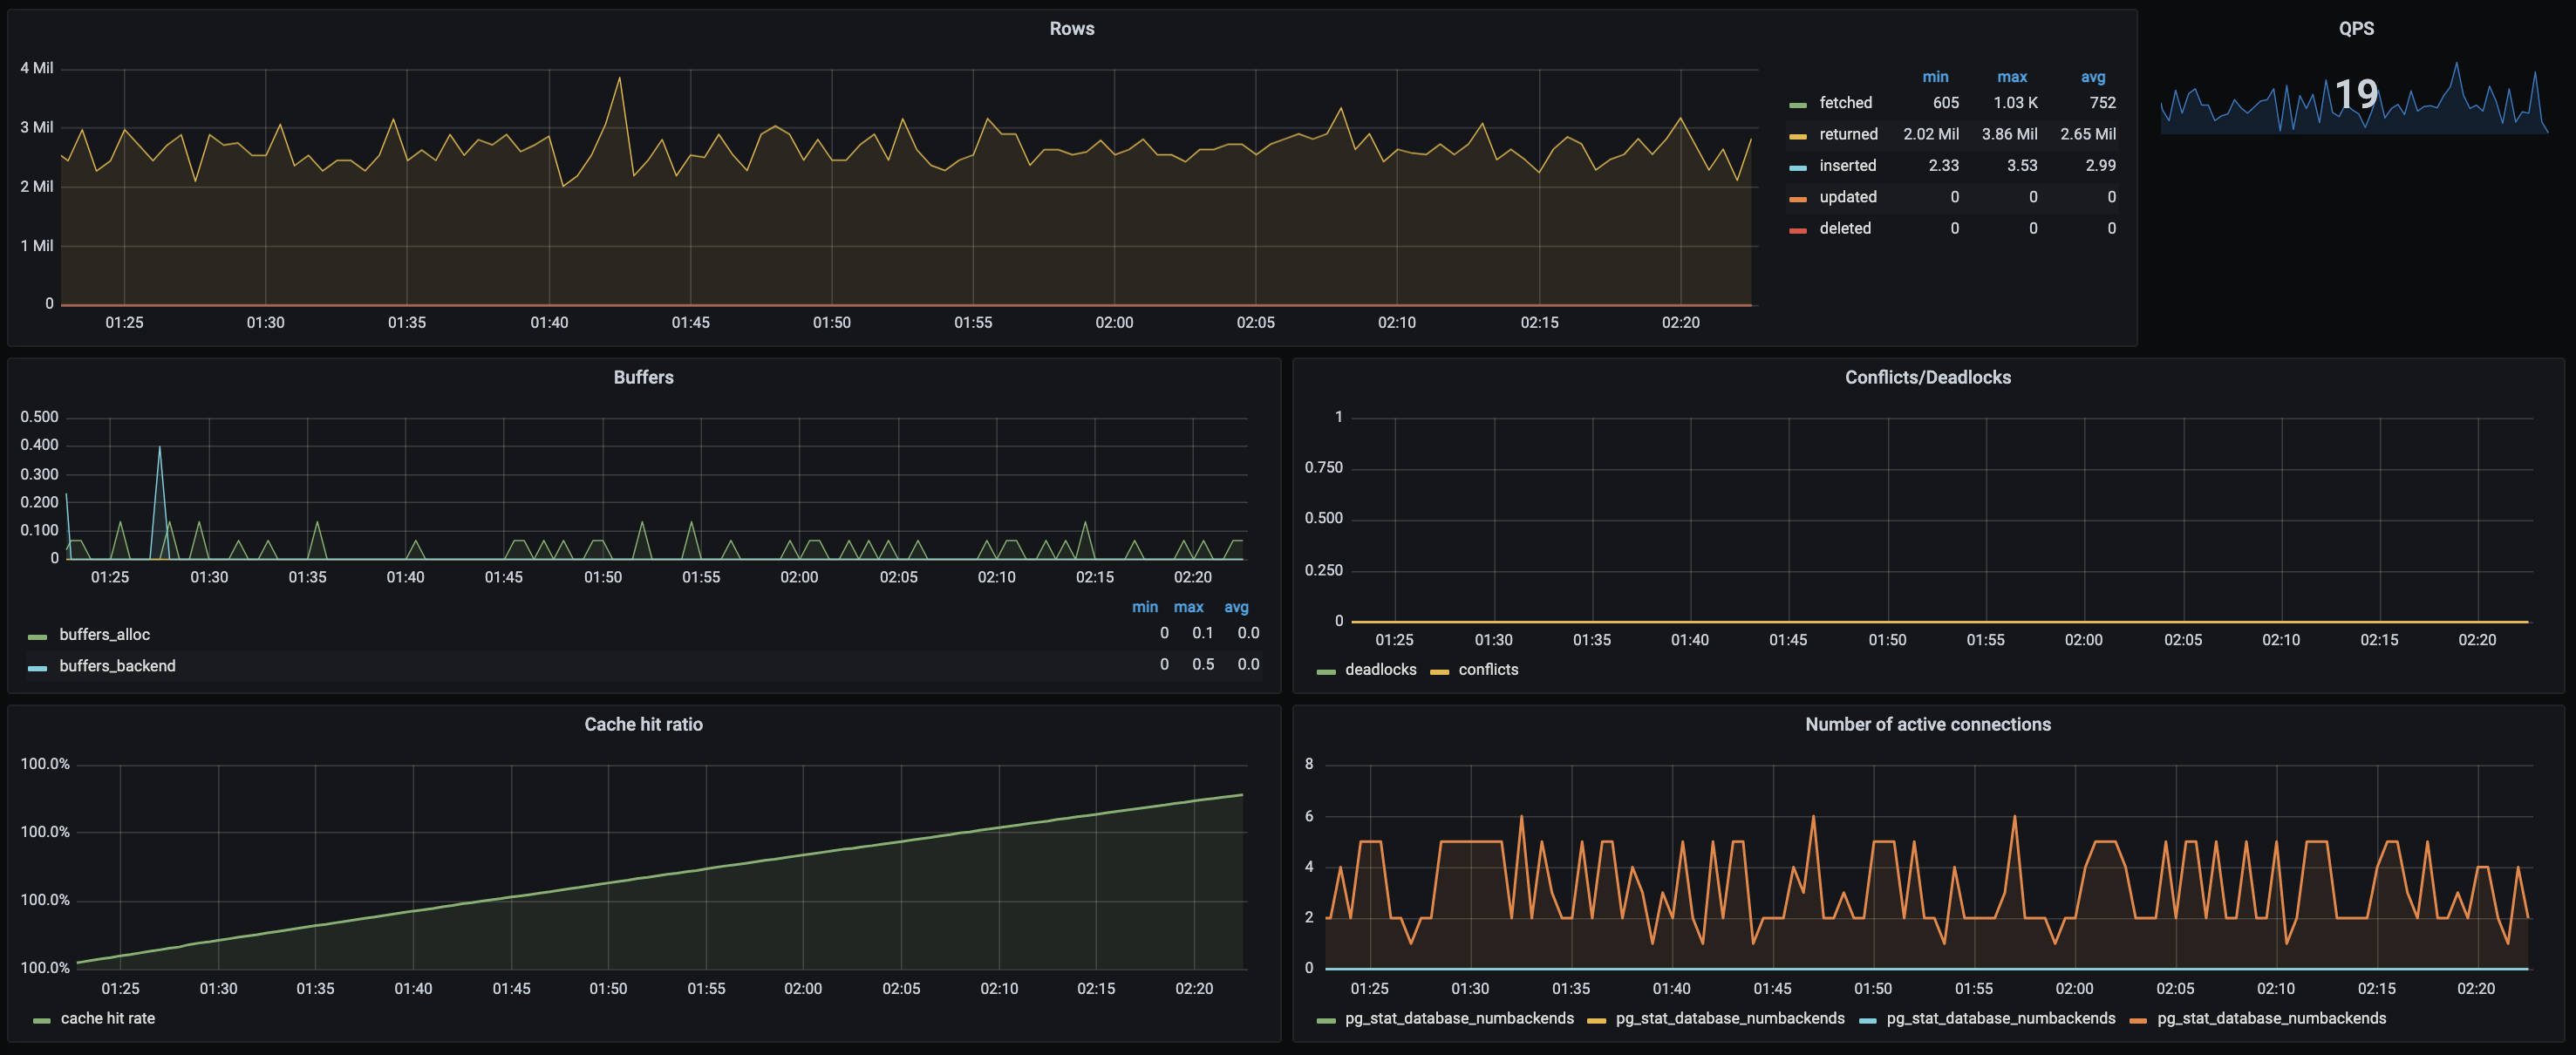Click the green buffers_alloc legend color icon

pos(38,637)
